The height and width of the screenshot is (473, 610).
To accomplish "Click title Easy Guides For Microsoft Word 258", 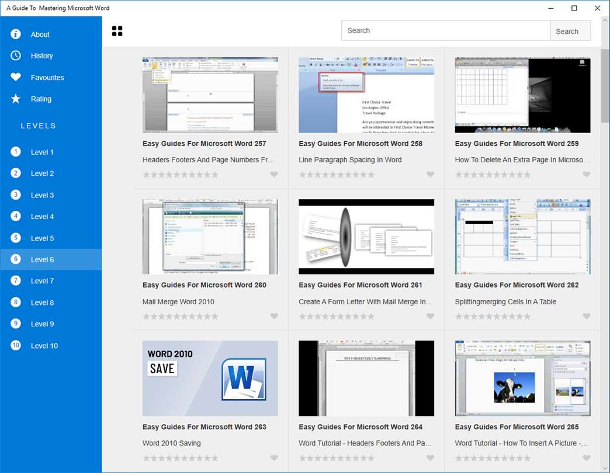I will point(361,144).
